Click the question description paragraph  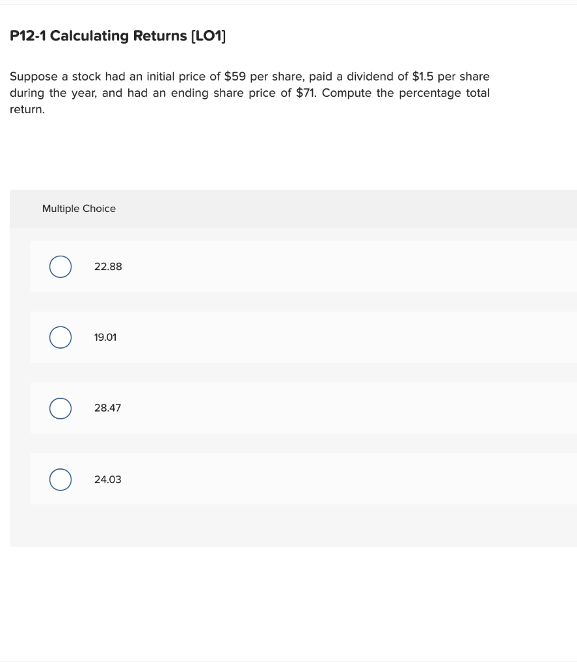coord(249,92)
